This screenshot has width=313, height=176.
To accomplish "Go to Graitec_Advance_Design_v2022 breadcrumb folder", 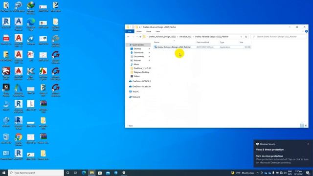I will pyautogui.click(x=162, y=37).
